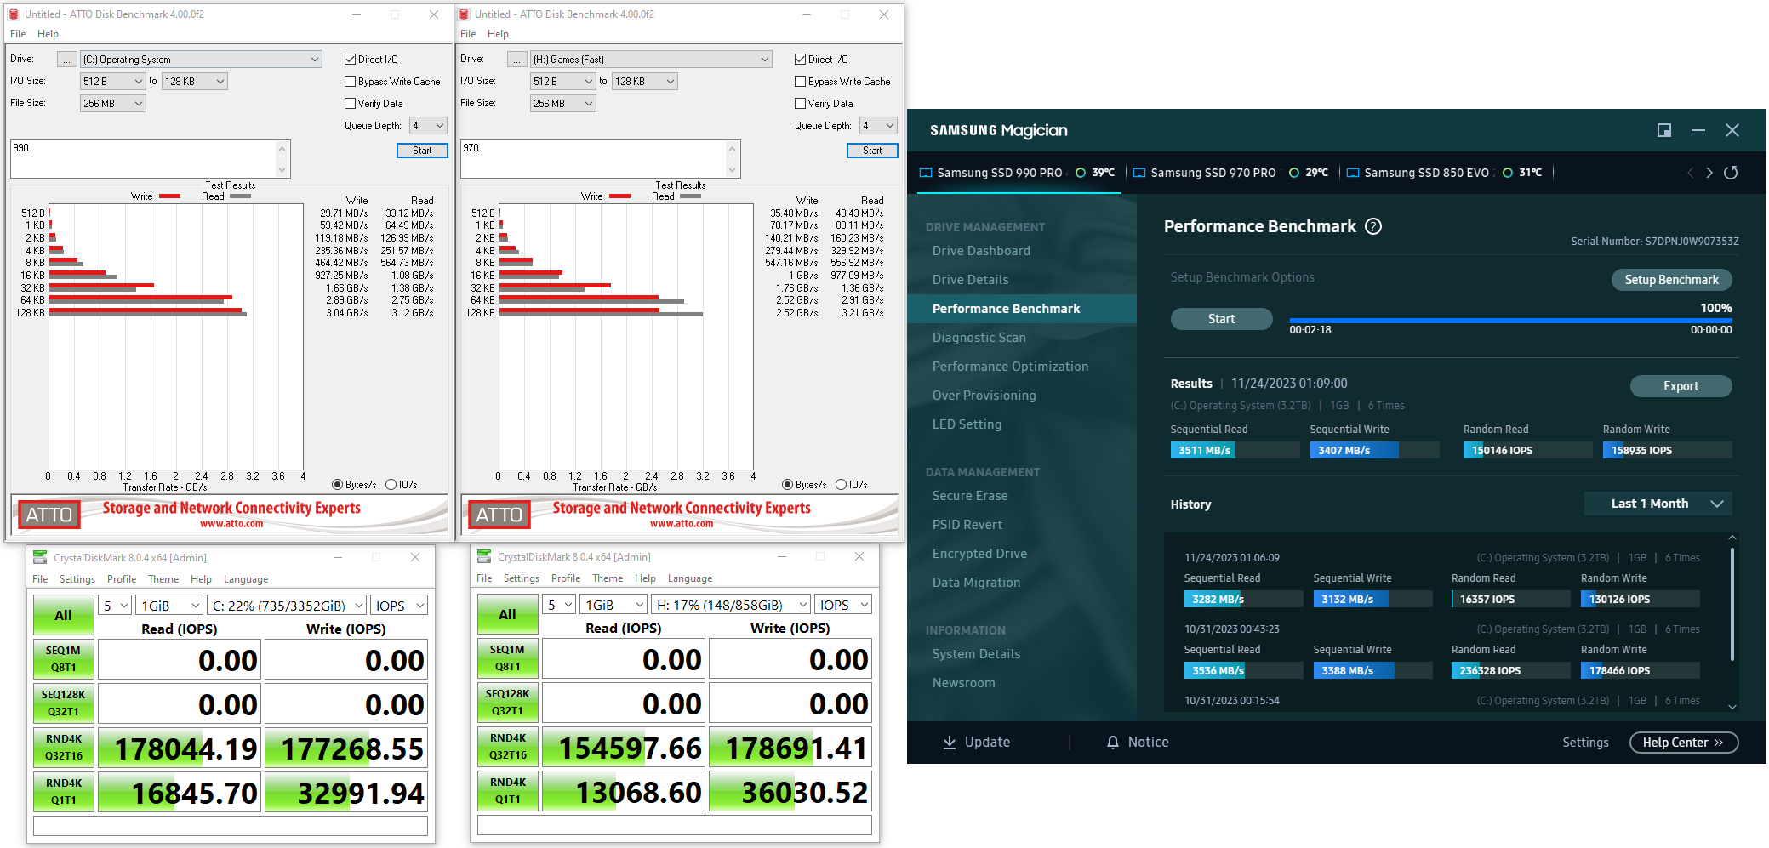The image size is (1769, 848).
Task: Change the history range from Last 1 Month
Action: 1657,504
